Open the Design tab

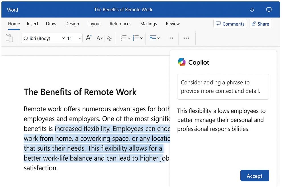72,24
